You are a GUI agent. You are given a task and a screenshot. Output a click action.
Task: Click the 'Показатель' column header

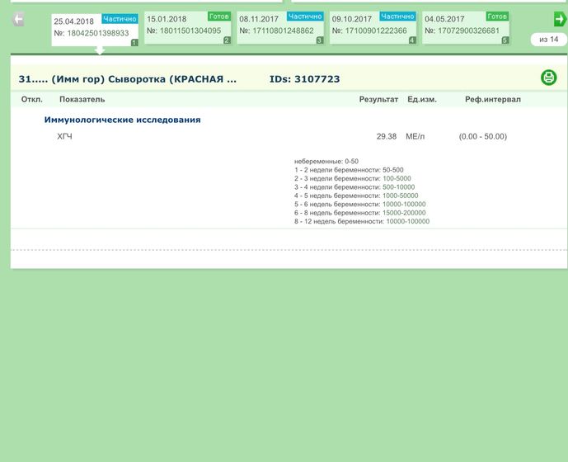point(82,100)
